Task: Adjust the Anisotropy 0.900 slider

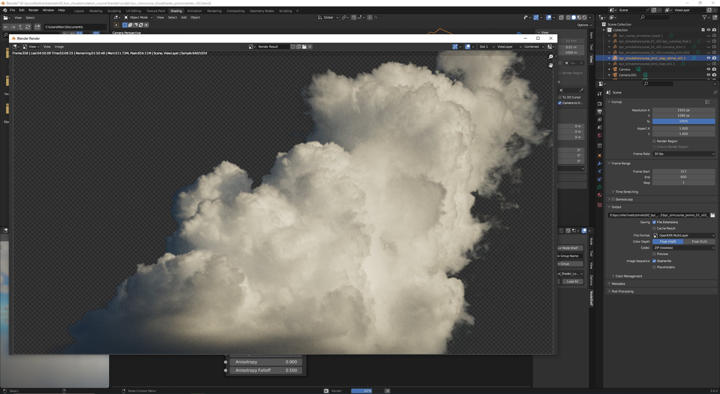Action: [x=266, y=362]
